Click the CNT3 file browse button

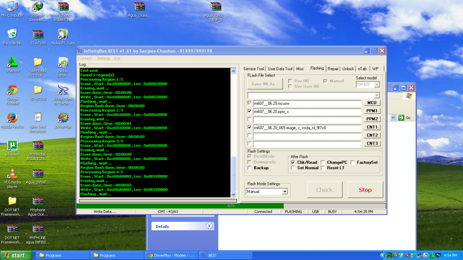coord(372,143)
